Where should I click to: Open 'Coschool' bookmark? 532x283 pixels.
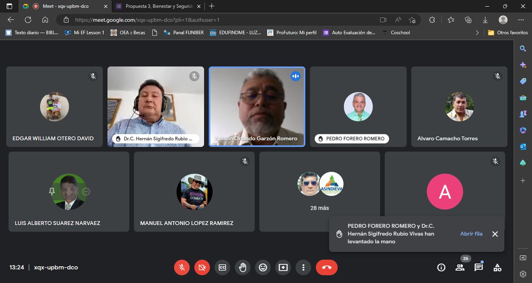(396, 32)
